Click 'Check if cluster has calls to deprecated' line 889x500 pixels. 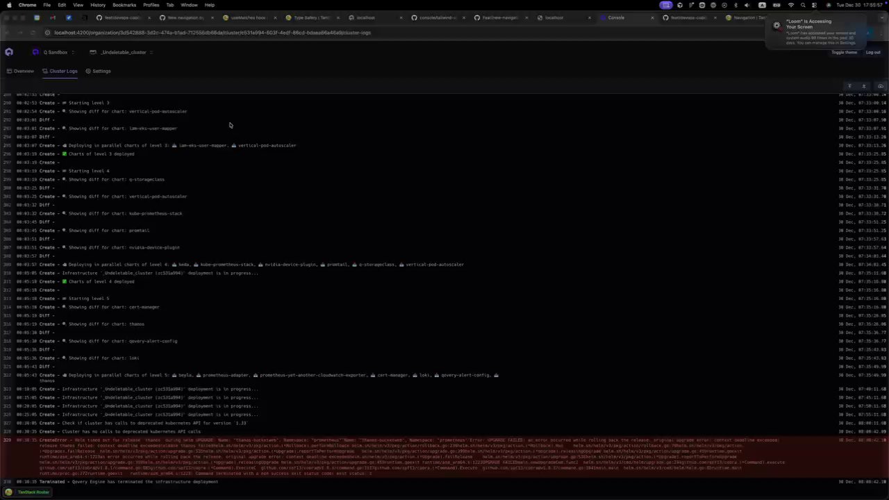[x=444, y=423]
